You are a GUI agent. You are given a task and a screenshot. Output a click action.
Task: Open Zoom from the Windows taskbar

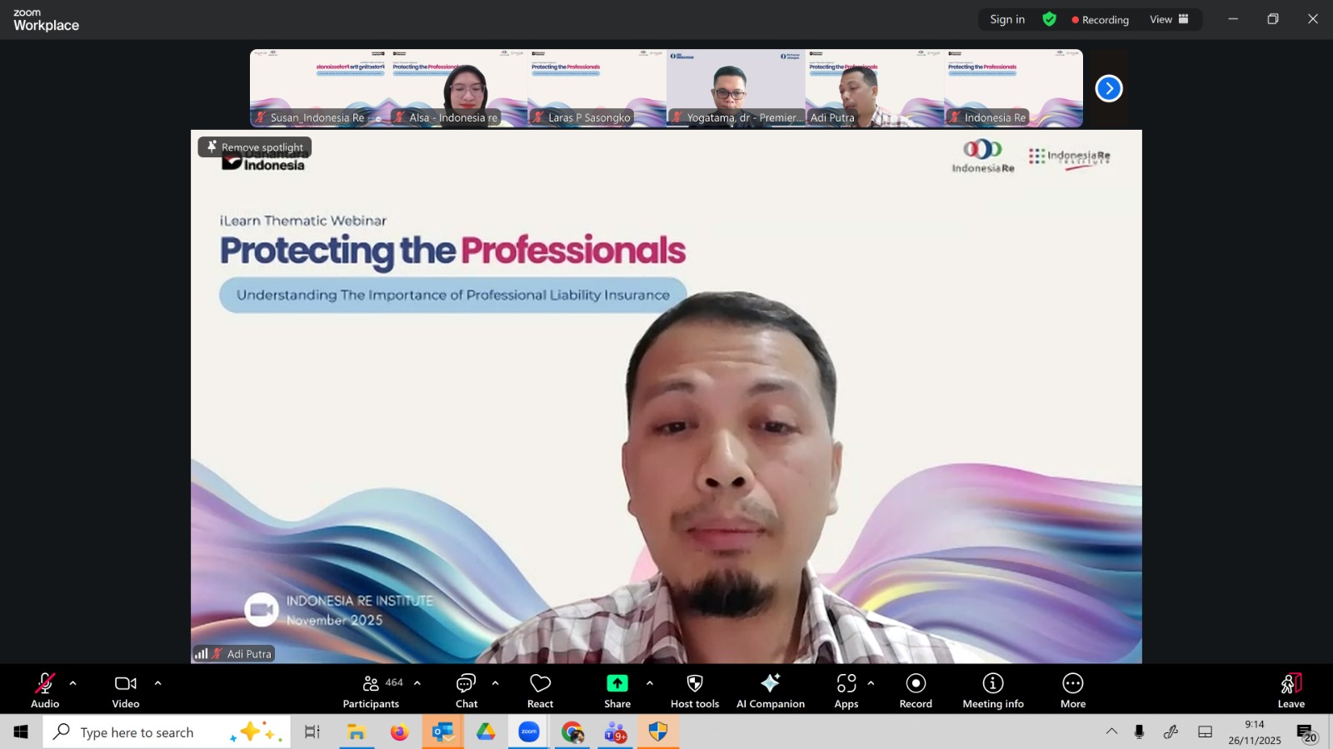tap(529, 732)
